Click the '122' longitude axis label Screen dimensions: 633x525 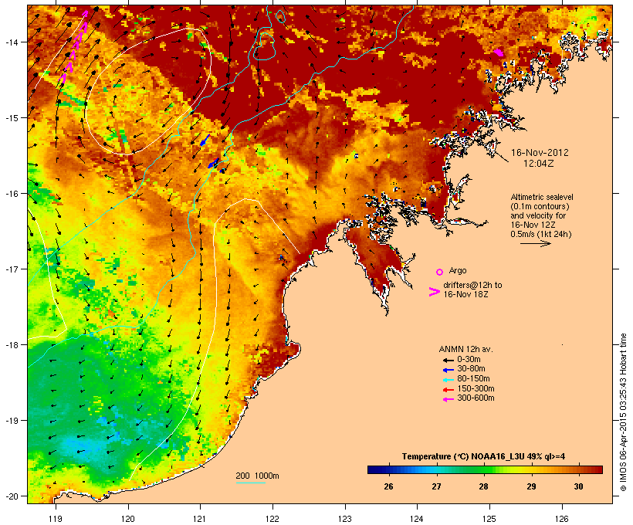point(272,519)
